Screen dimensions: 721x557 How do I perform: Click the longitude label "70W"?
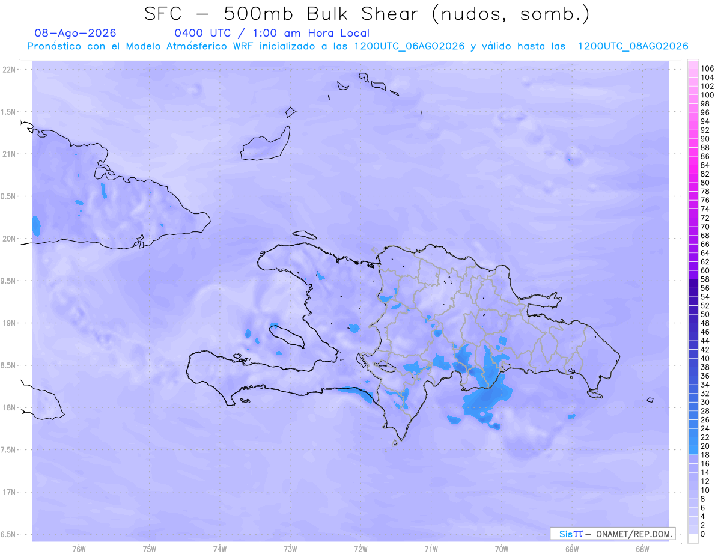(x=502, y=549)
